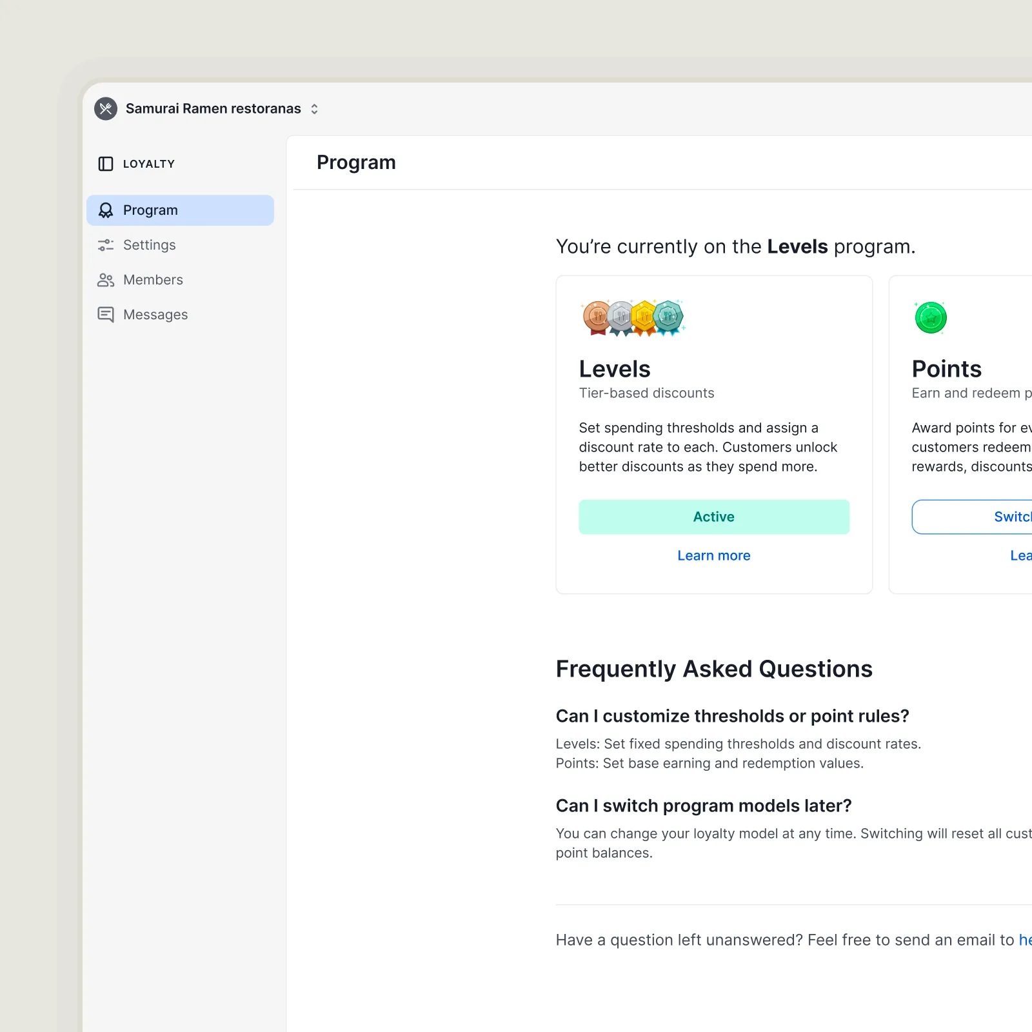Click the Program page heading
This screenshot has width=1032, height=1032.
click(x=356, y=163)
